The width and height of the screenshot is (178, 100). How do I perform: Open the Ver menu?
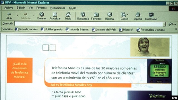click(x=31, y=8)
